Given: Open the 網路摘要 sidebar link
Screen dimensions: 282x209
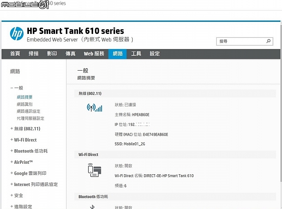Looking at the screenshot, I should [x=25, y=97].
